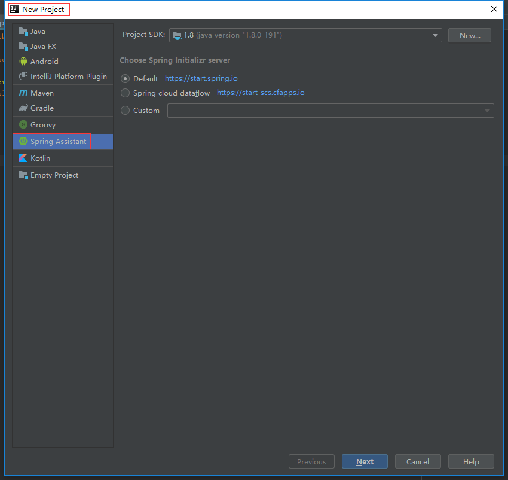Click the 1.8 java version SDK text
The width and height of the screenshot is (508, 480).
(x=233, y=35)
